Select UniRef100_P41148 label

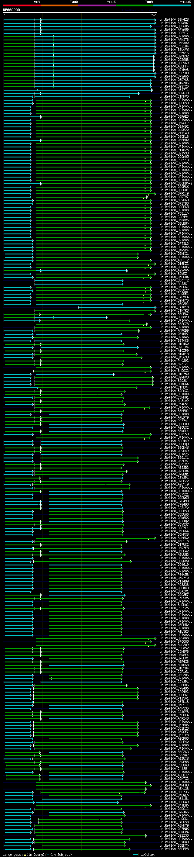[174, 133]
